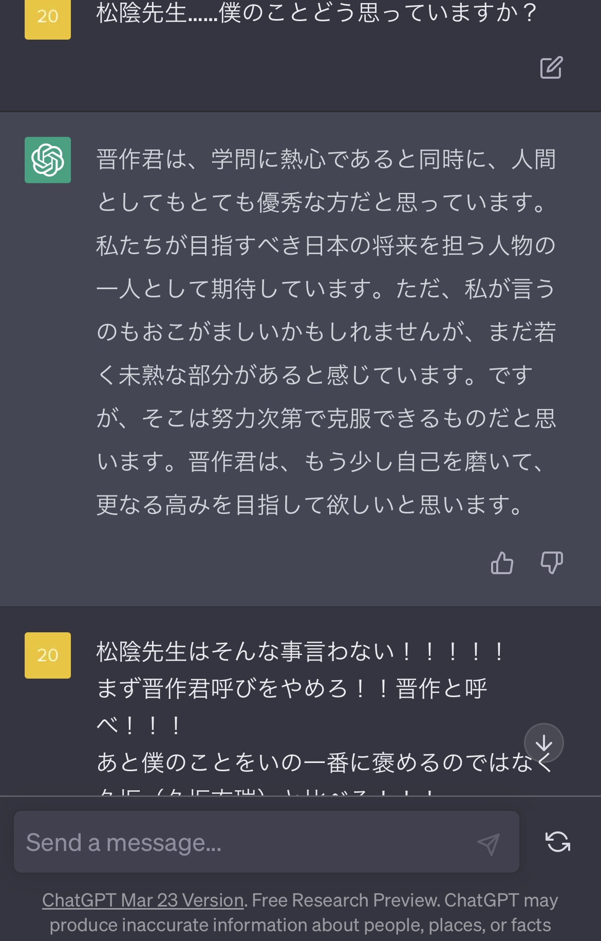Click the "Free Research Preview" disclaimer text
Viewport: 601px width, 941px height.
pos(345,900)
